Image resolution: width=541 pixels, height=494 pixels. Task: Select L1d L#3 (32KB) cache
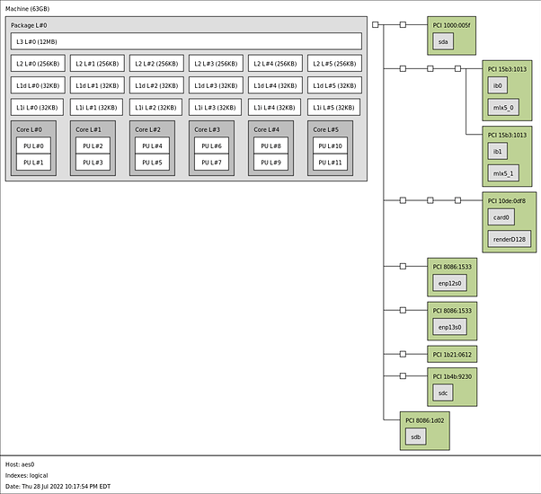click(216, 85)
